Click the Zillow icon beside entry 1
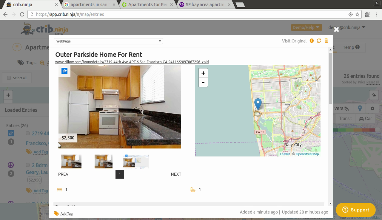This screenshot has width=382, height=220. (11, 133)
